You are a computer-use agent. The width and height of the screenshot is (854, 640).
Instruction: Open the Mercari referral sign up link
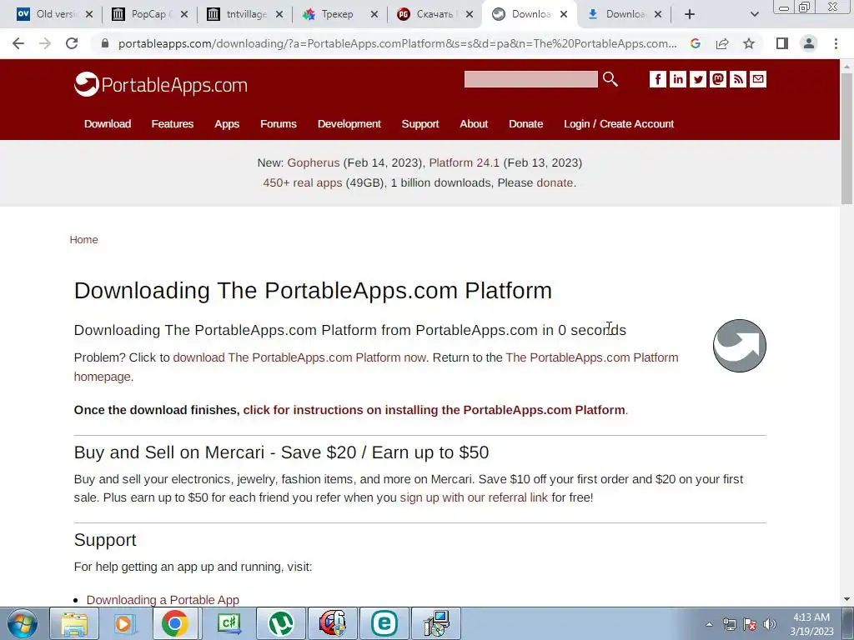(x=474, y=497)
